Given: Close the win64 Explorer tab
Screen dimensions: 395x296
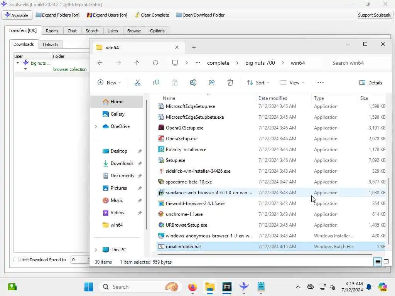Looking at the screenshot, I should (x=177, y=47).
